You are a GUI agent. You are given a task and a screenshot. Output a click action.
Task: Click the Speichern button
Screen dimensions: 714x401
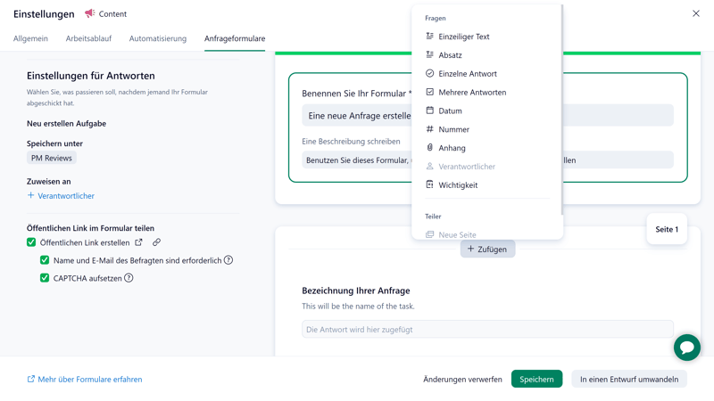(x=536, y=379)
